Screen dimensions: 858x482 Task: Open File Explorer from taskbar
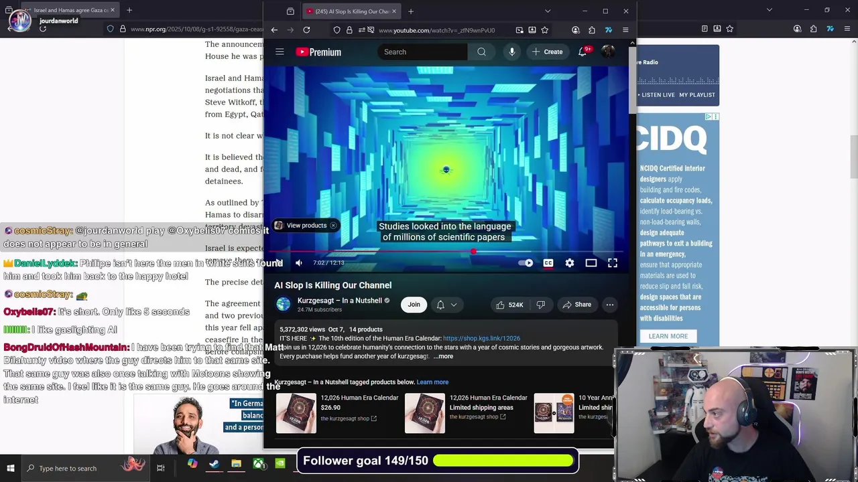pyautogui.click(x=236, y=463)
